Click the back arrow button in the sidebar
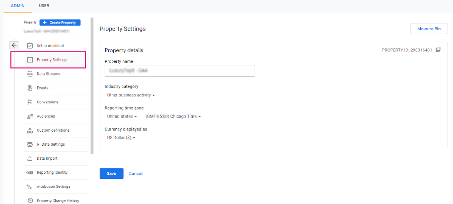Image resolution: width=453 pixels, height=204 pixels. (x=14, y=45)
